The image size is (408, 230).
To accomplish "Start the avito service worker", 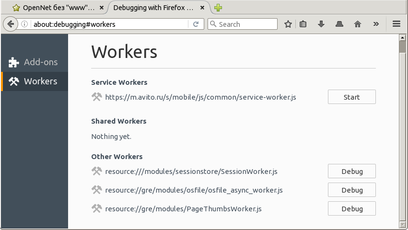I will click(x=351, y=97).
